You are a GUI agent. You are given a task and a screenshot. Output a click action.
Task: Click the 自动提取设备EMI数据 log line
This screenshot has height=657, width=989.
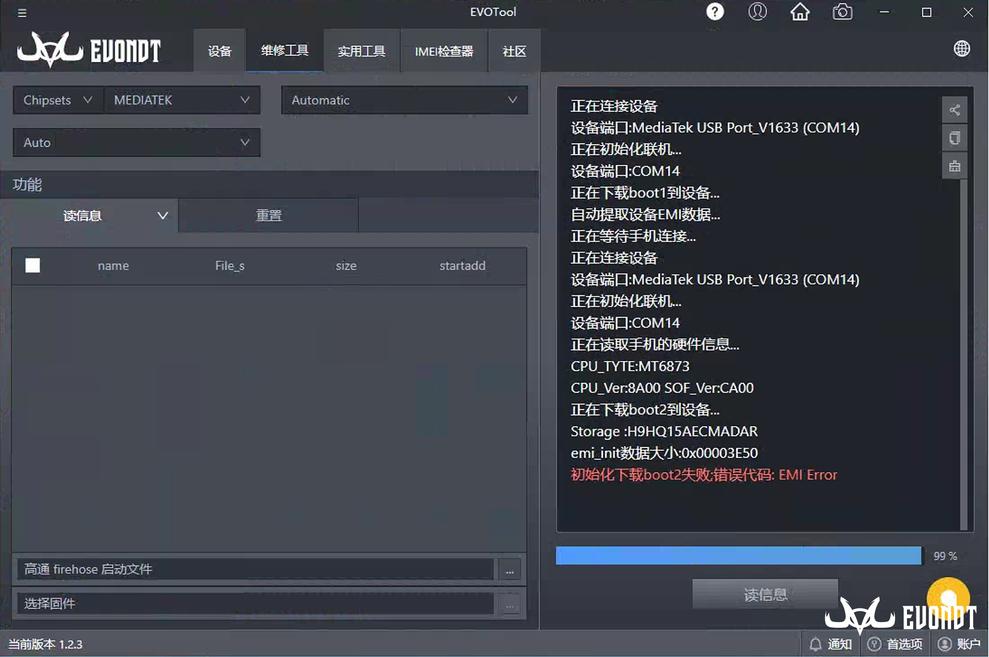tap(645, 214)
